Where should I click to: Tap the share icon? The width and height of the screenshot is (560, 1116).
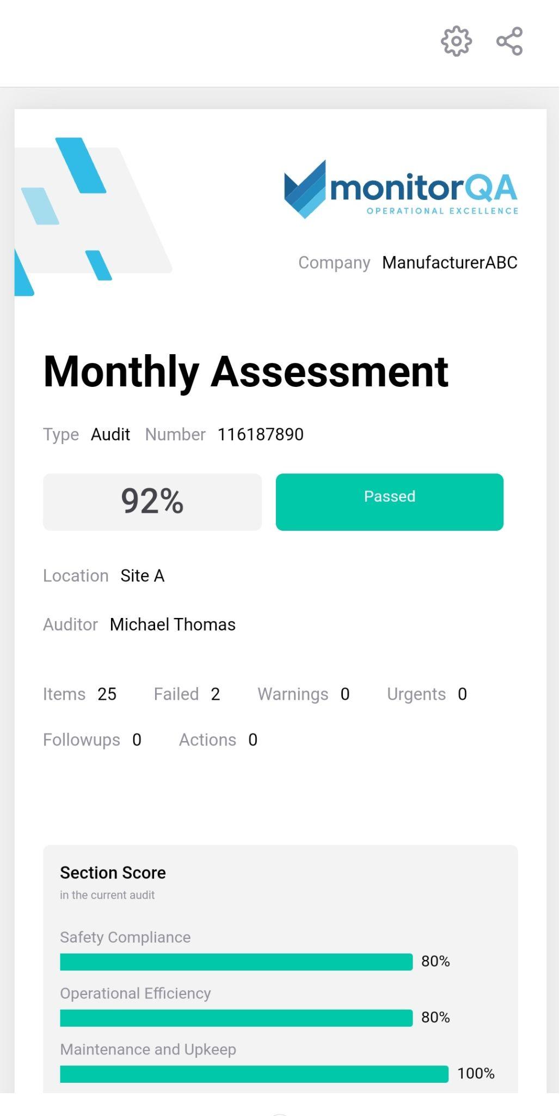click(509, 41)
